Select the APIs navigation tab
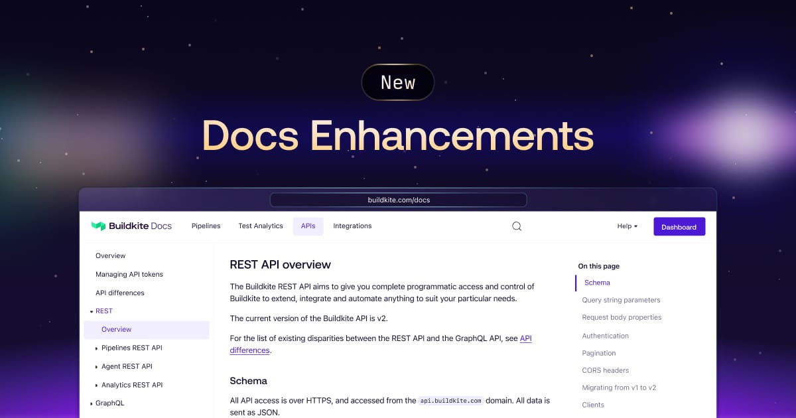 [x=308, y=226]
